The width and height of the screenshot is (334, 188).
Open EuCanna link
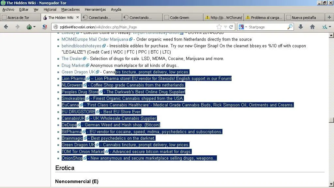pyautogui.click(x=70, y=105)
